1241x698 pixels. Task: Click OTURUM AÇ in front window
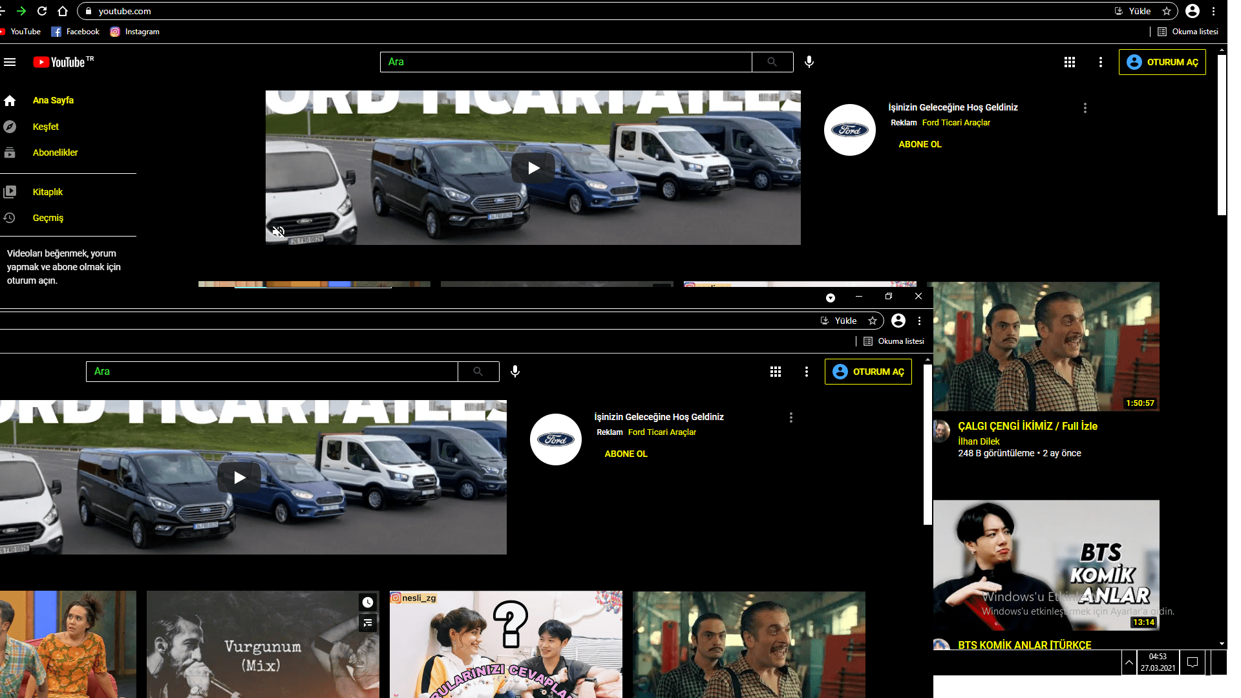click(x=868, y=372)
